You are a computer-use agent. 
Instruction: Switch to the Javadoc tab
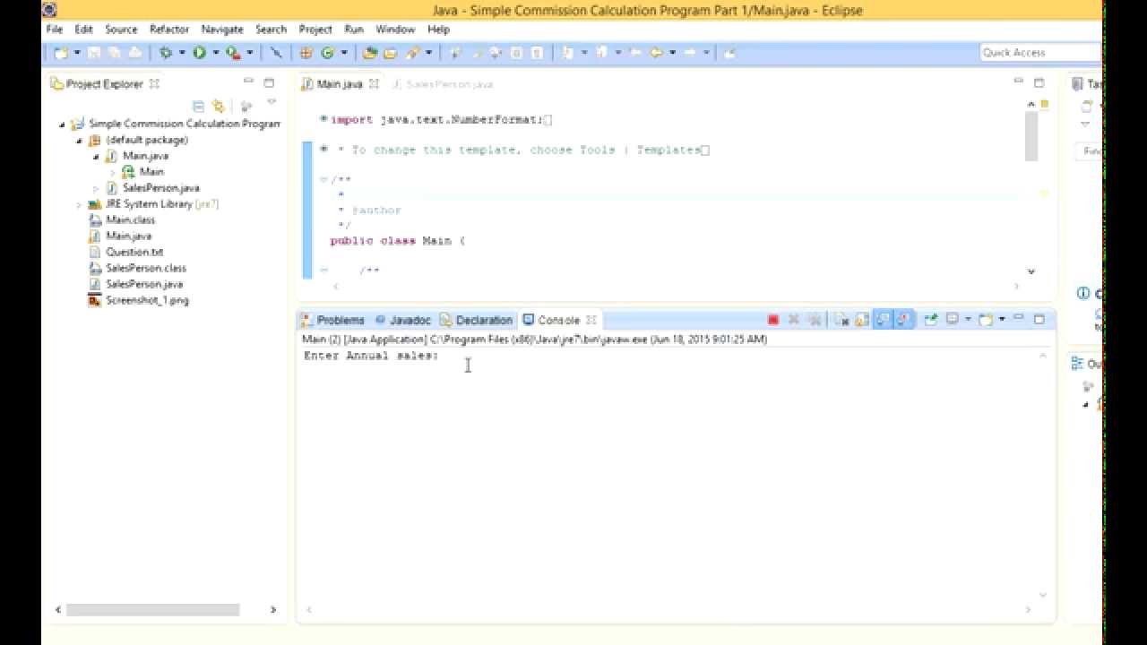point(403,320)
